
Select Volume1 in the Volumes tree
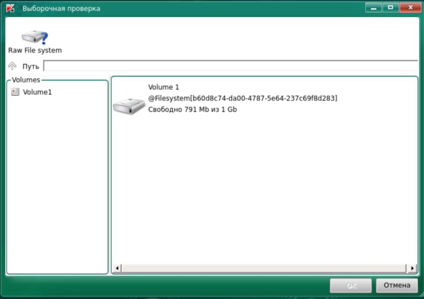tap(37, 92)
